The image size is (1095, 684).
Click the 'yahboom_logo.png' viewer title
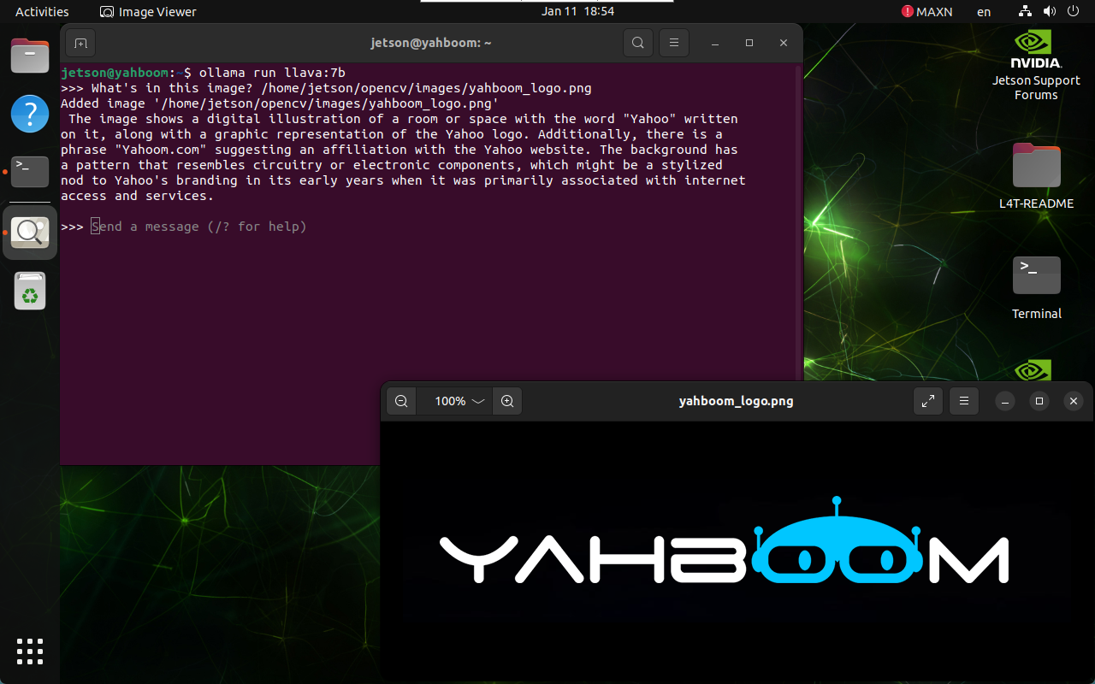(x=736, y=401)
